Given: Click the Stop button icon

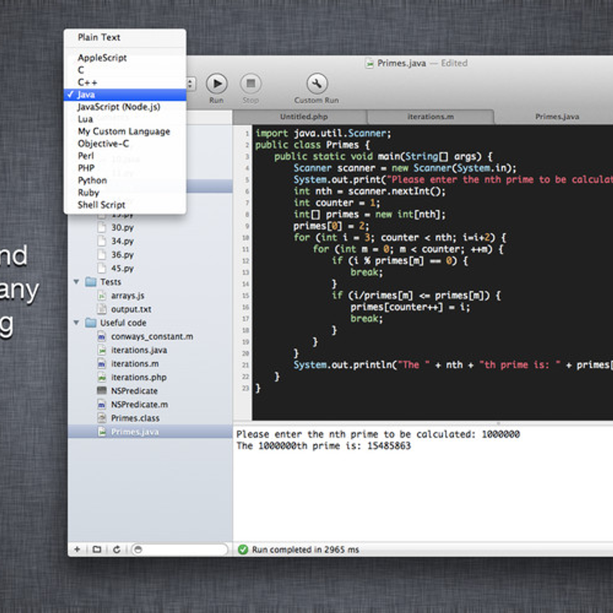Looking at the screenshot, I should coord(250,83).
